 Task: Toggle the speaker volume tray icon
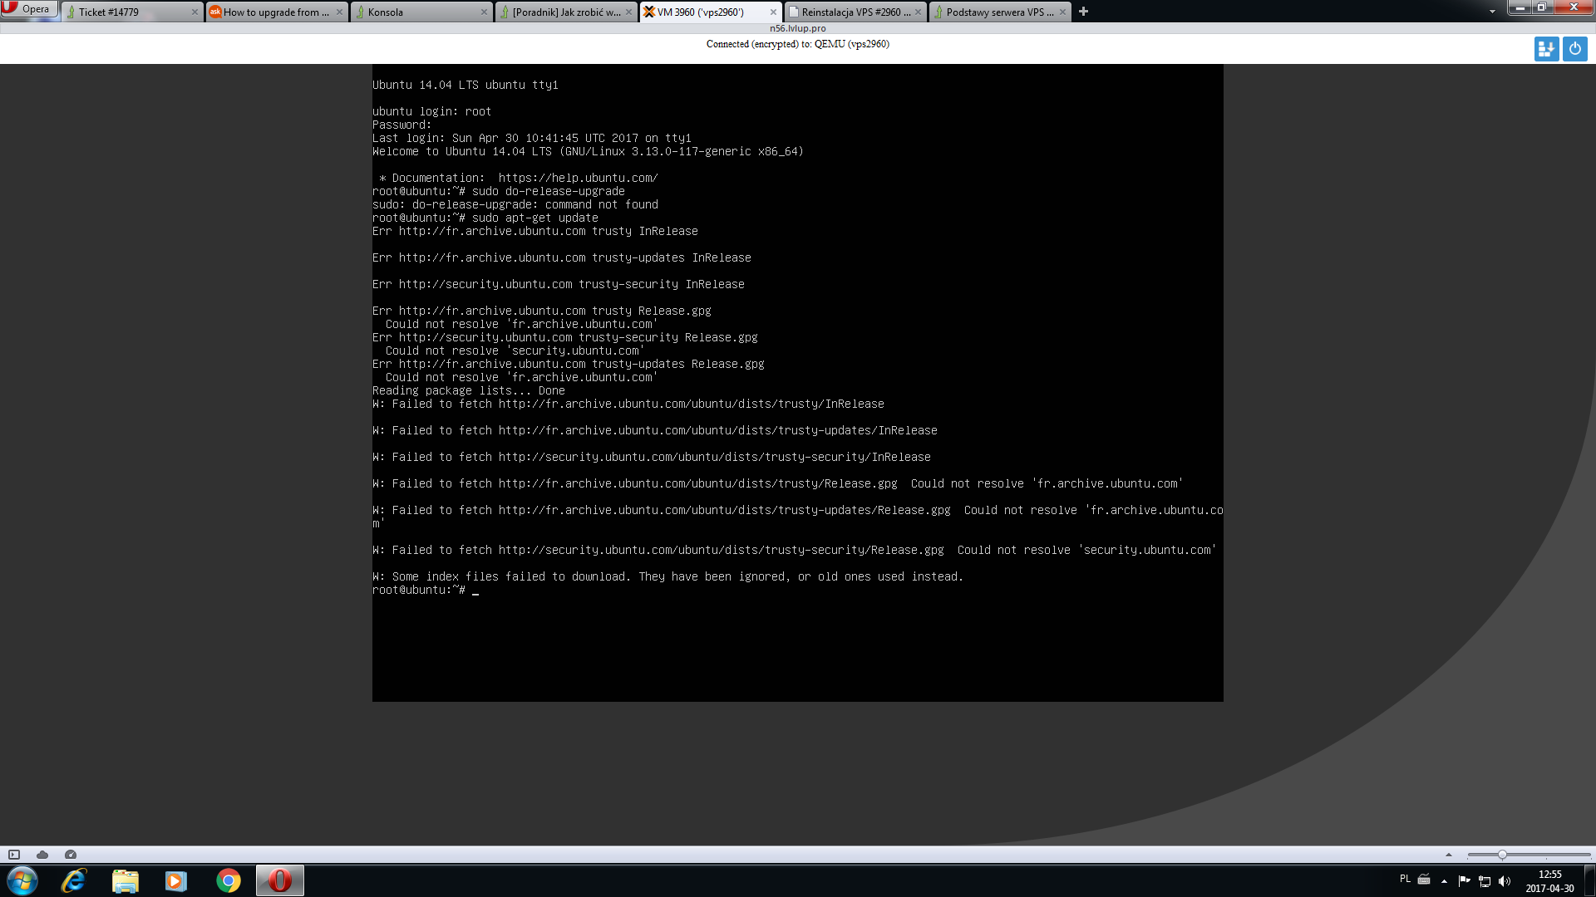(1504, 881)
